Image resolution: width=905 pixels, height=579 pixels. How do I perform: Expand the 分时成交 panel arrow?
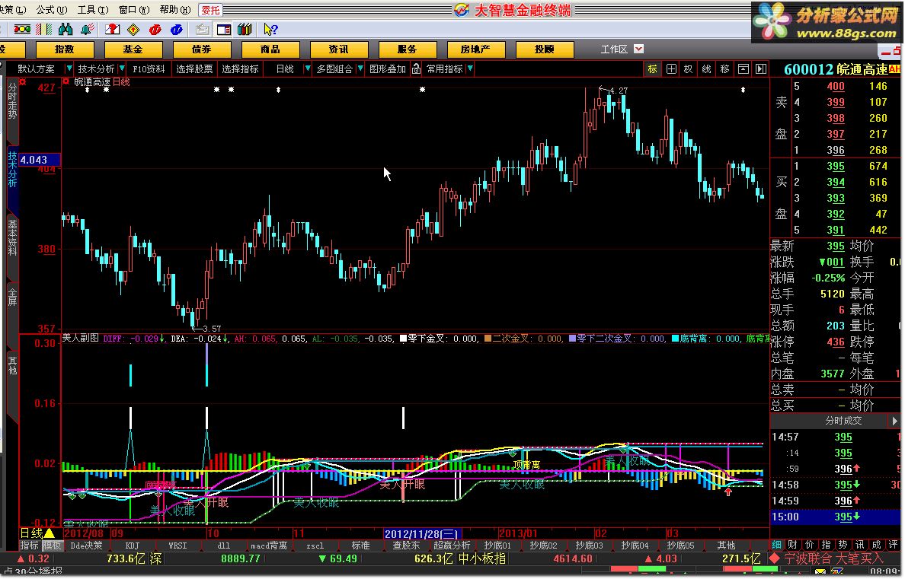point(895,421)
